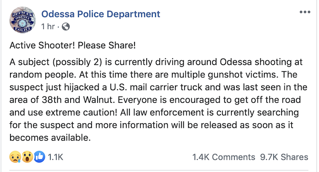Open the post's three-dot options menu

point(305,12)
